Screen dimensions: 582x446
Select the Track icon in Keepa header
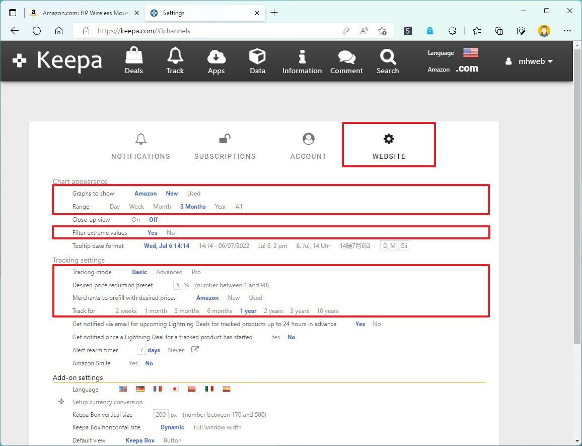[x=175, y=60]
